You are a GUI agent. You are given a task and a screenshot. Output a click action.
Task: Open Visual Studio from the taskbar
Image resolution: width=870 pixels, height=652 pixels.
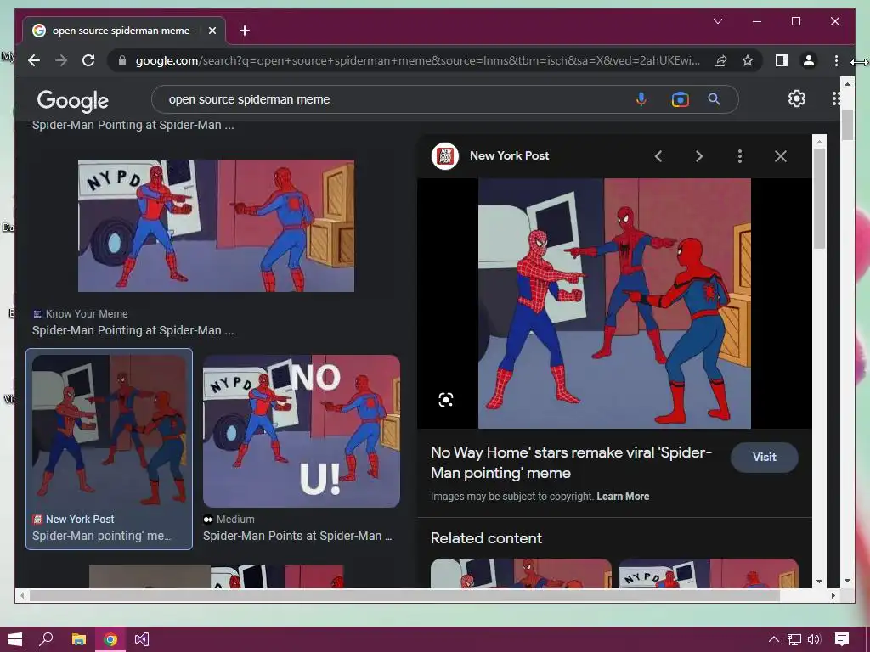coord(142,639)
